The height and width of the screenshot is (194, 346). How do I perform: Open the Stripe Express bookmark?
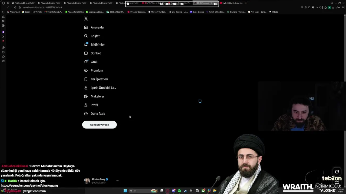point(197,12)
